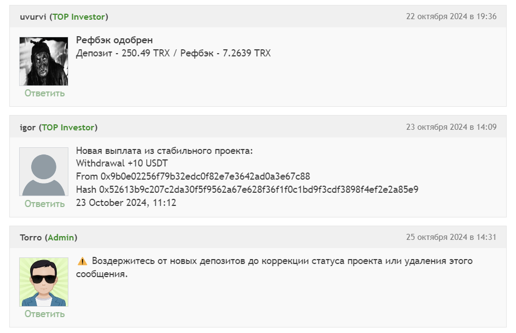Click the warning icon in Torro's message
Viewport: 516px width, 333px height.
click(82, 261)
